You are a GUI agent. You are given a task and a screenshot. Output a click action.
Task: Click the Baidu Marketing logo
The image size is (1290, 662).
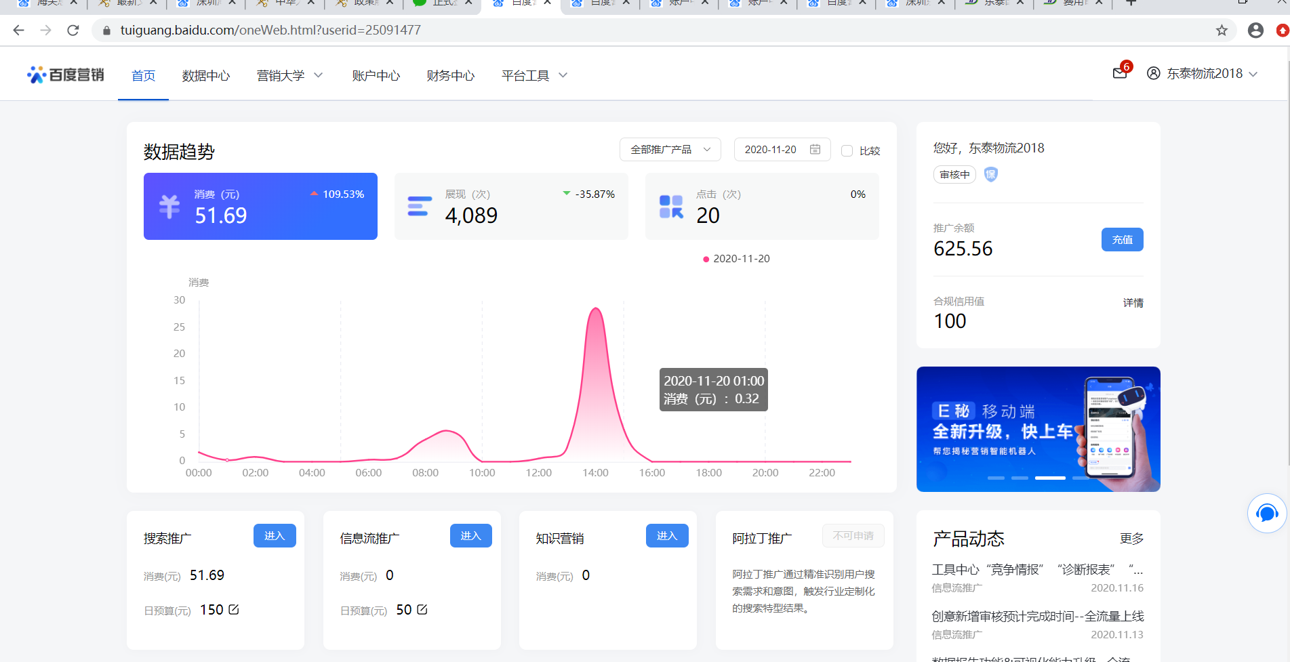[x=65, y=75]
